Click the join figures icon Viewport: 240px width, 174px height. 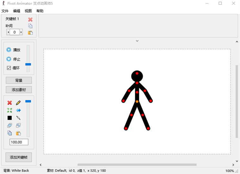(18, 118)
